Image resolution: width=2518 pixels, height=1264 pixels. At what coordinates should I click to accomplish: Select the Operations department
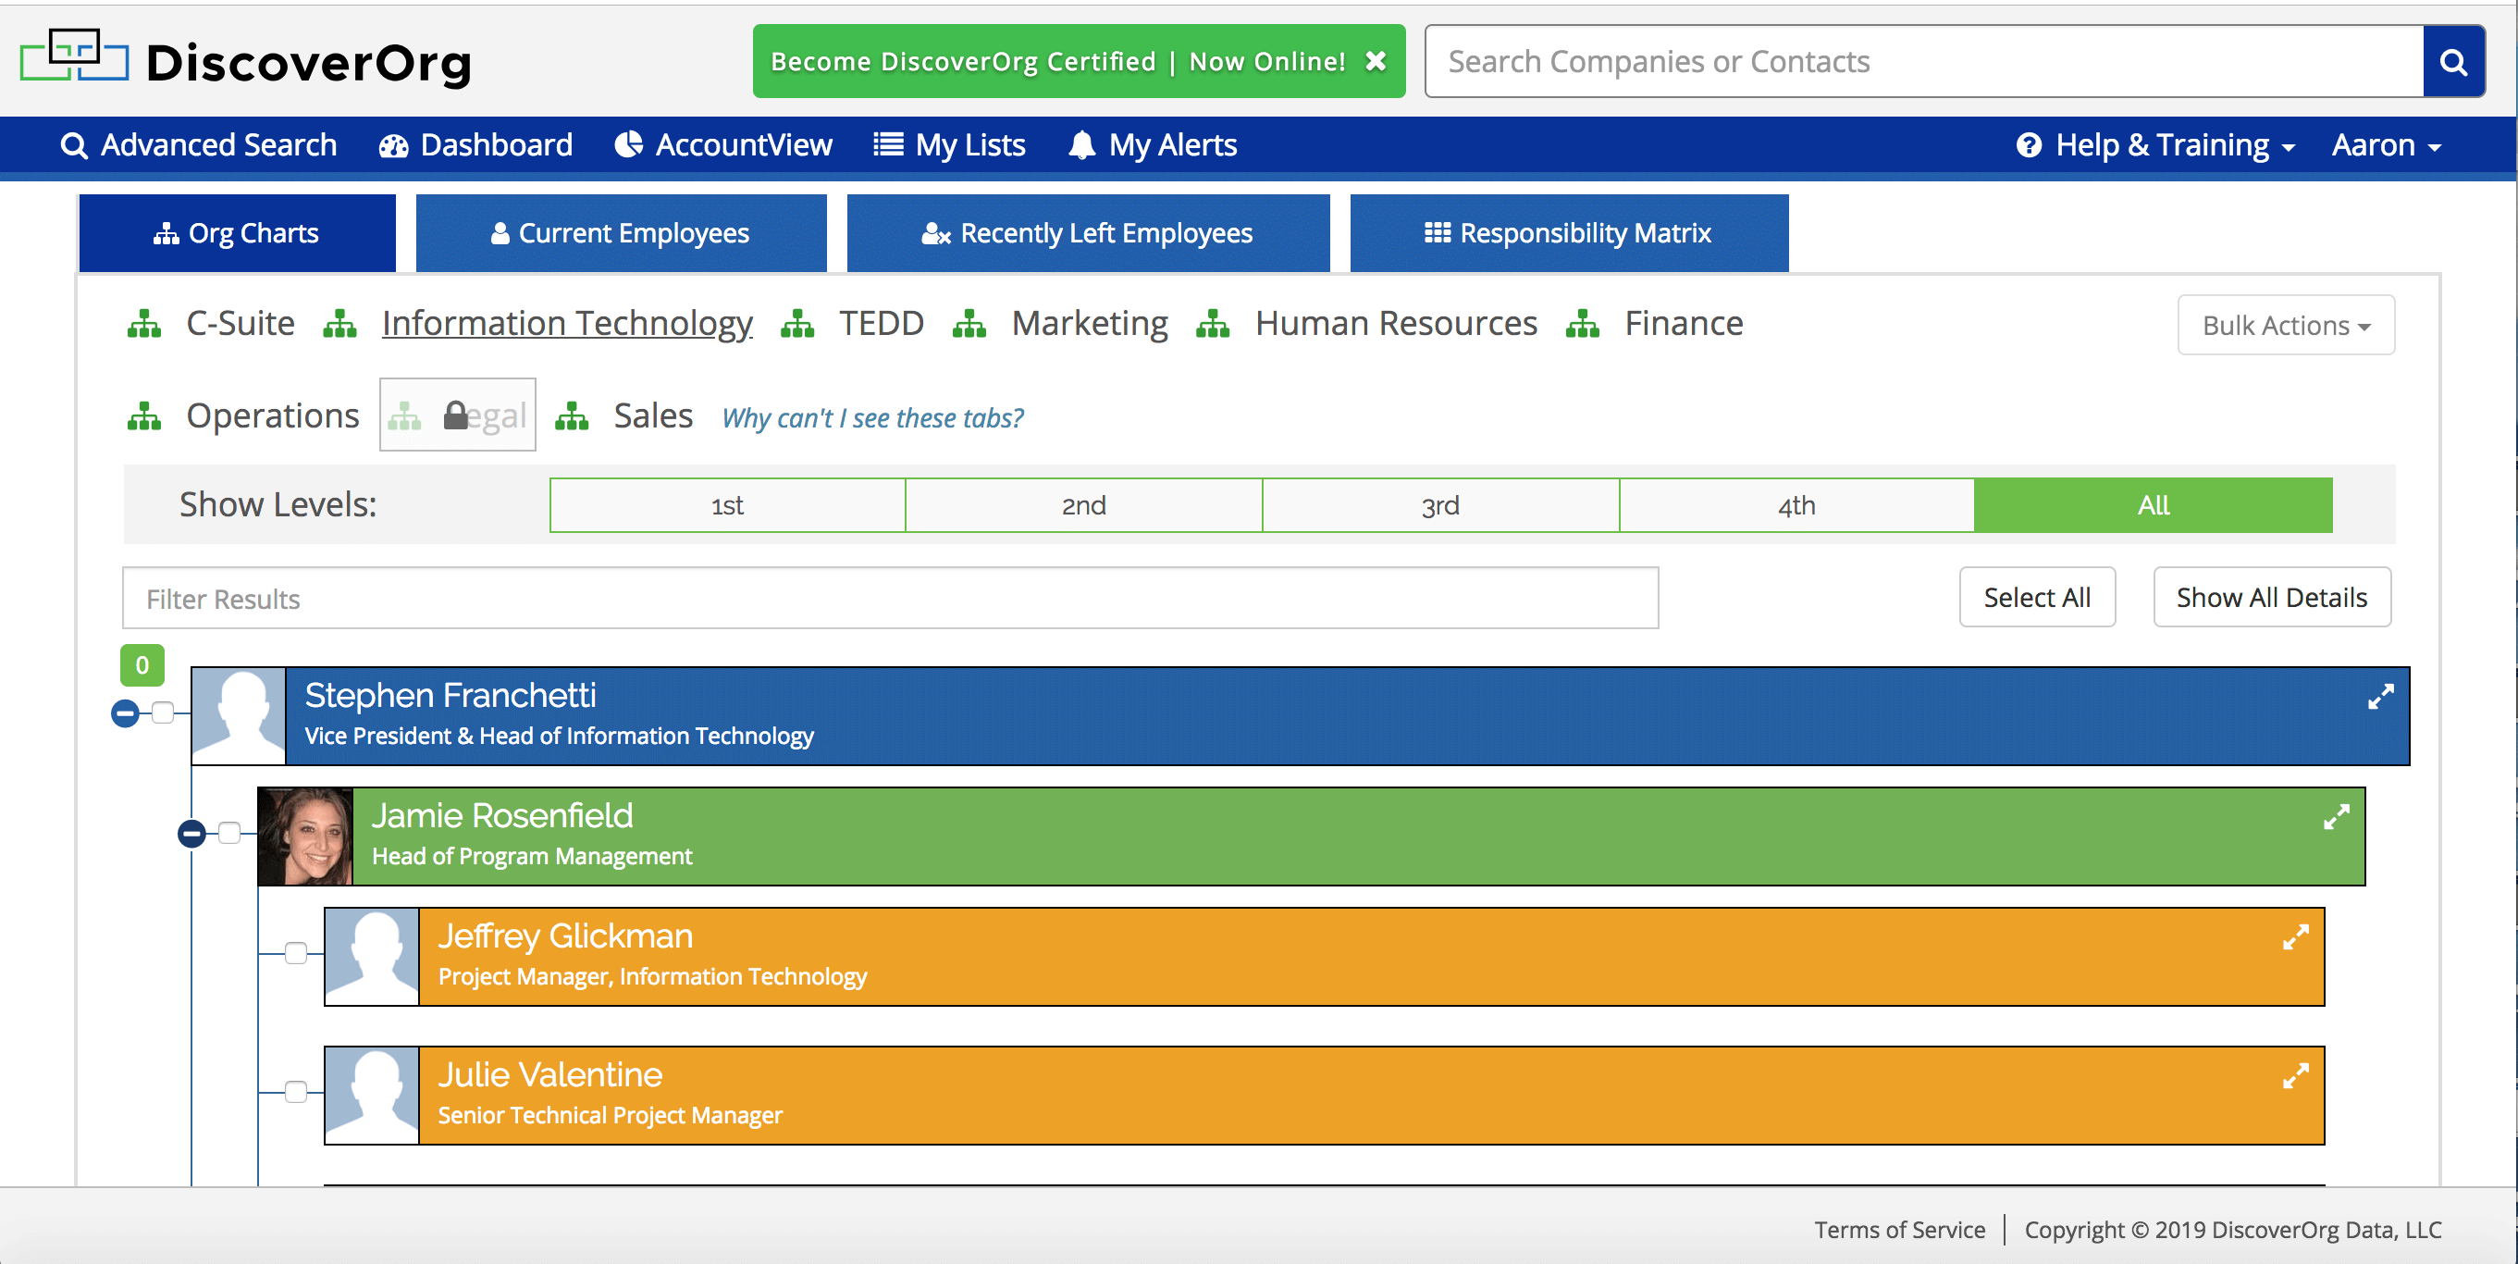pos(273,415)
